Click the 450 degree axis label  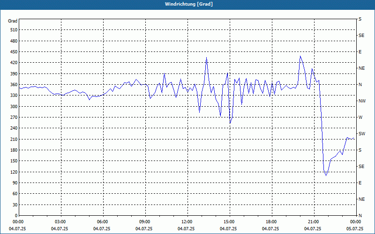pos(14,52)
